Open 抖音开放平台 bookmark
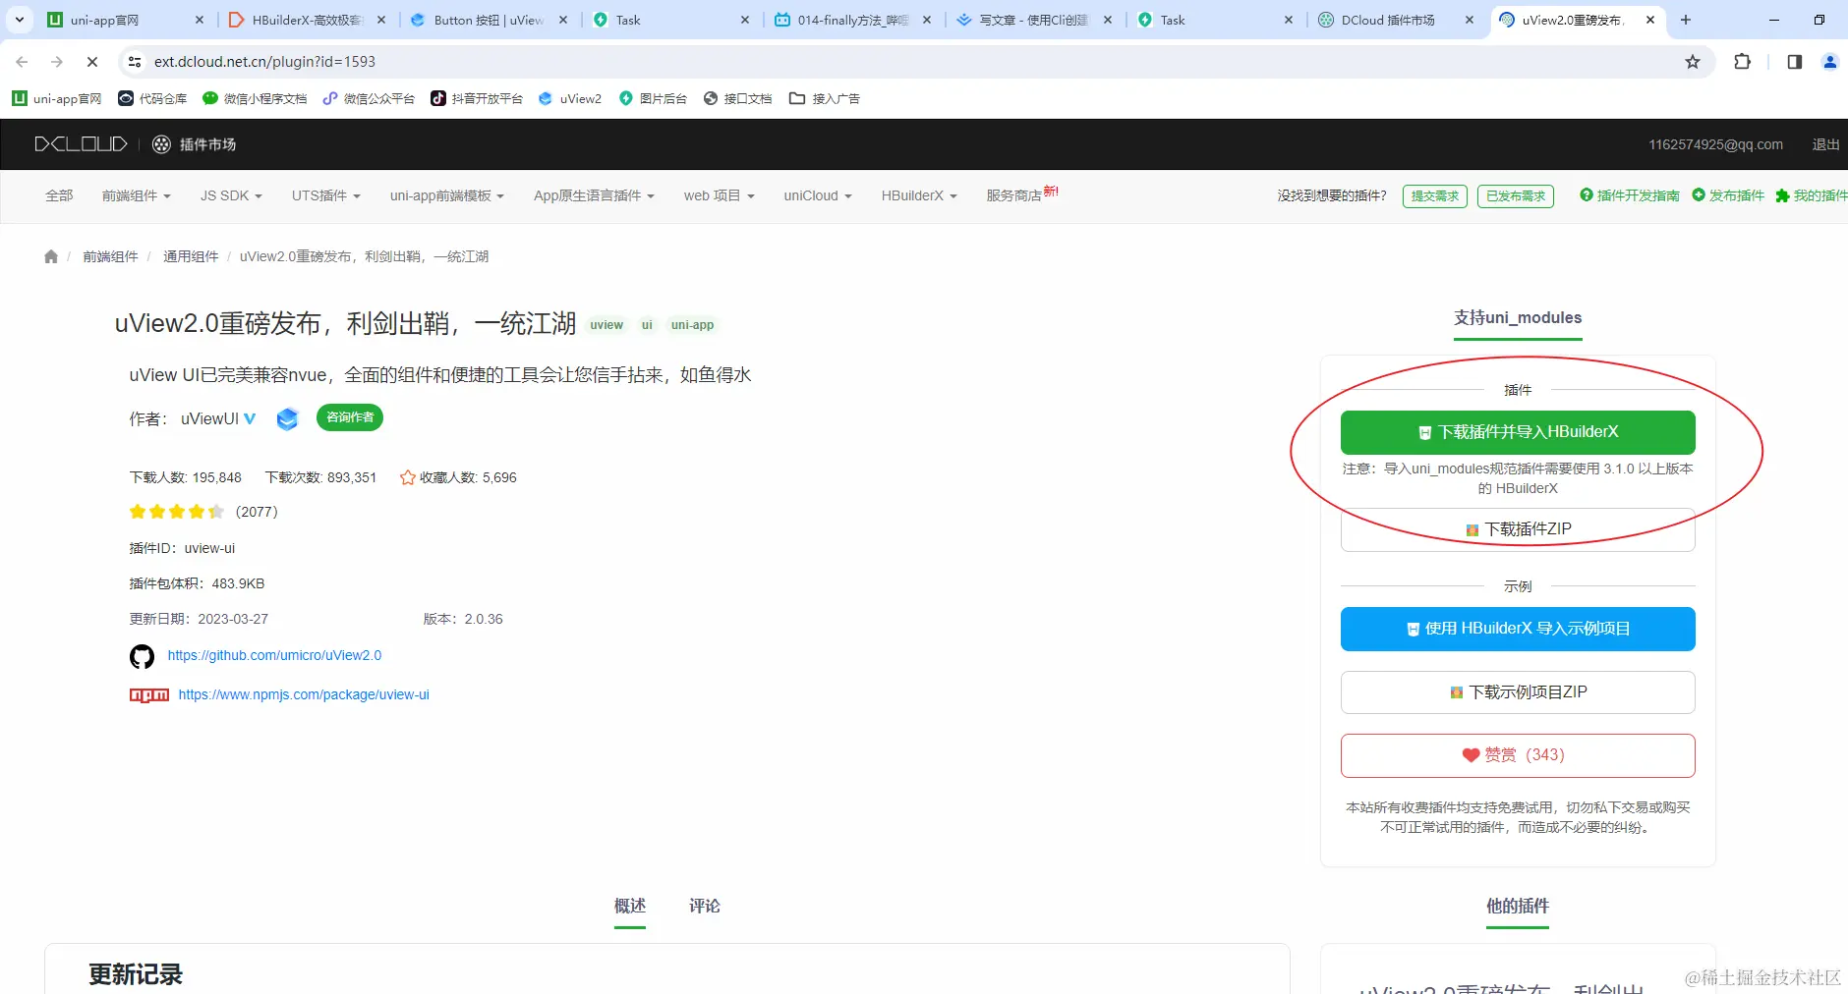Viewport: 1848px width, 994px height. (477, 98)
